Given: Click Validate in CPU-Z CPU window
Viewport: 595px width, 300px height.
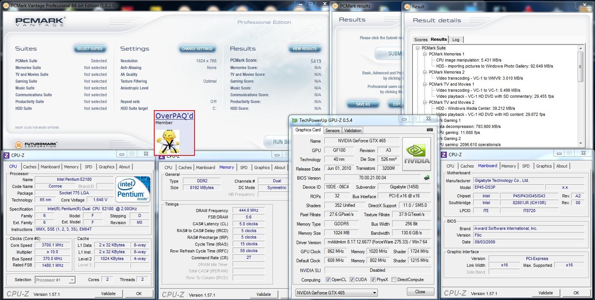Looking at the screenshot, I should click(108, 294).
